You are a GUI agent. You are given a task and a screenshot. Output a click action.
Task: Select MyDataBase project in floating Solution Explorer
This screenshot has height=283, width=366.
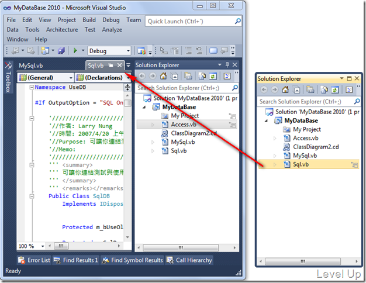301,120
